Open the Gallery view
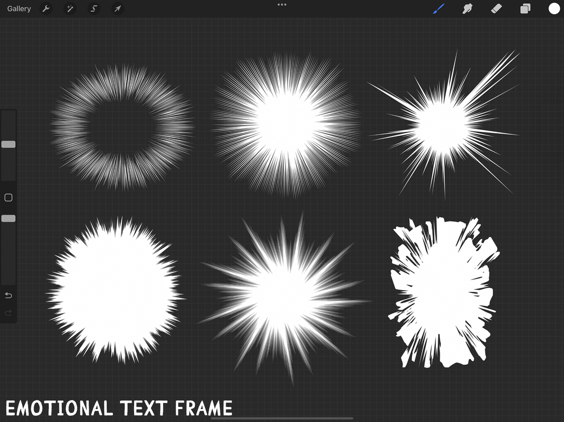This screenshot has width=564, height=422. coord(19,8)
